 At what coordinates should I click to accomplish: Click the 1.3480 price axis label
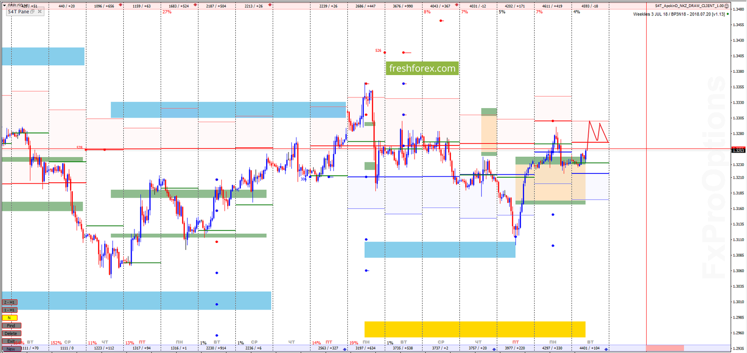739,9
